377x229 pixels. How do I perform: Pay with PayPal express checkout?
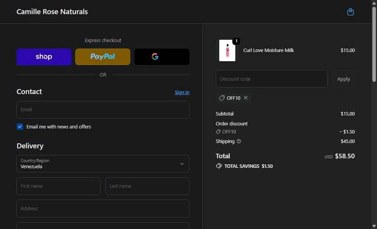[x=103, y=57]
